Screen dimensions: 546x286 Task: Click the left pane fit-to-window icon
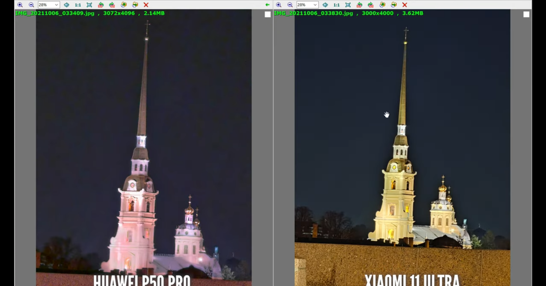point(66,5)
